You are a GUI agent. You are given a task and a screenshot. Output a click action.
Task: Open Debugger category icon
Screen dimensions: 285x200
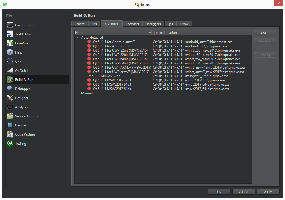tap(10, 89)
